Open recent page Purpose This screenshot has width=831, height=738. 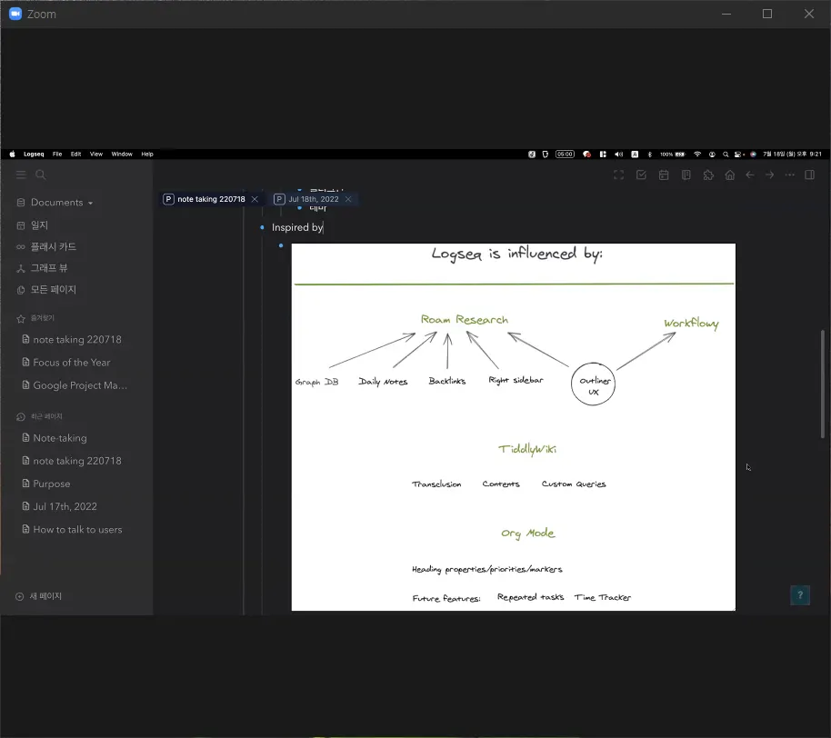(46, 484)
